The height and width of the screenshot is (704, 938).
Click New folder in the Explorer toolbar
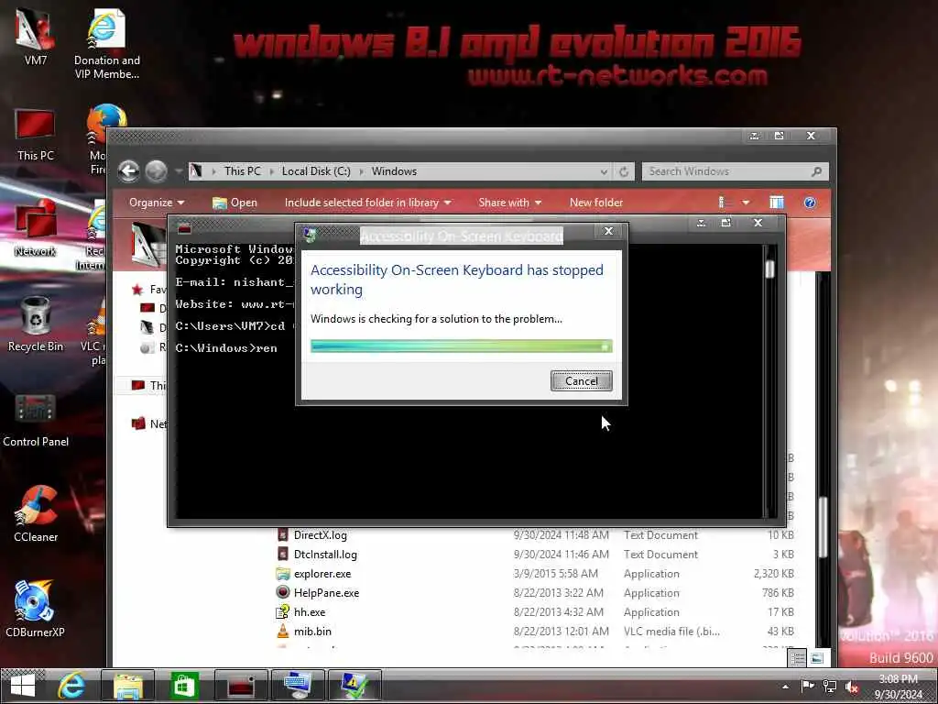point(595,203)
